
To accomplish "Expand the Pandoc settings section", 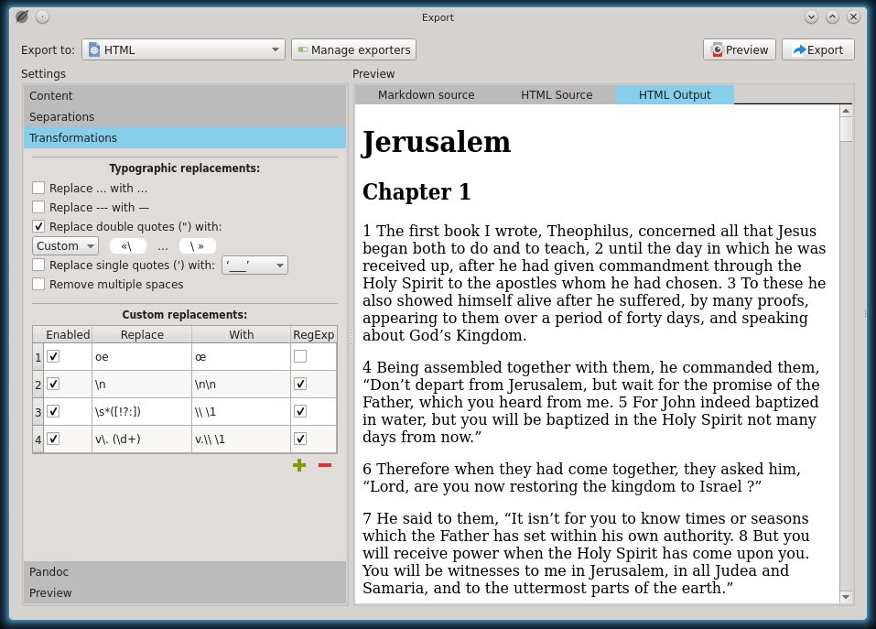I will [185, 571].
